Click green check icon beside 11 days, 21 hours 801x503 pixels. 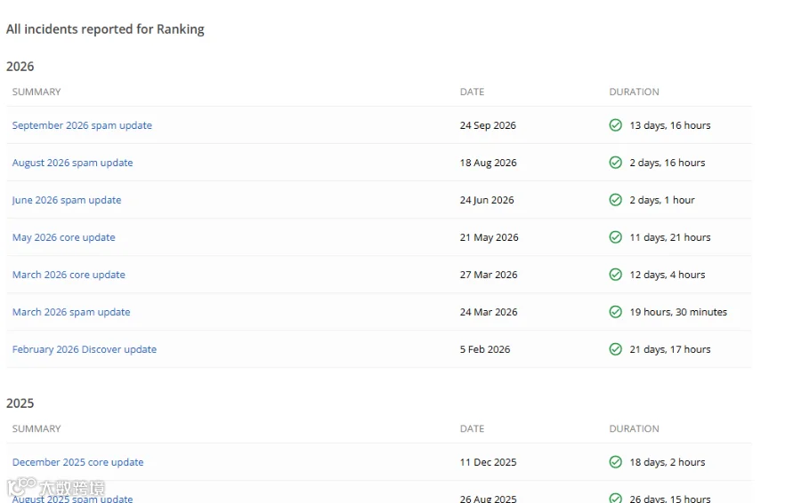point(616,237)
